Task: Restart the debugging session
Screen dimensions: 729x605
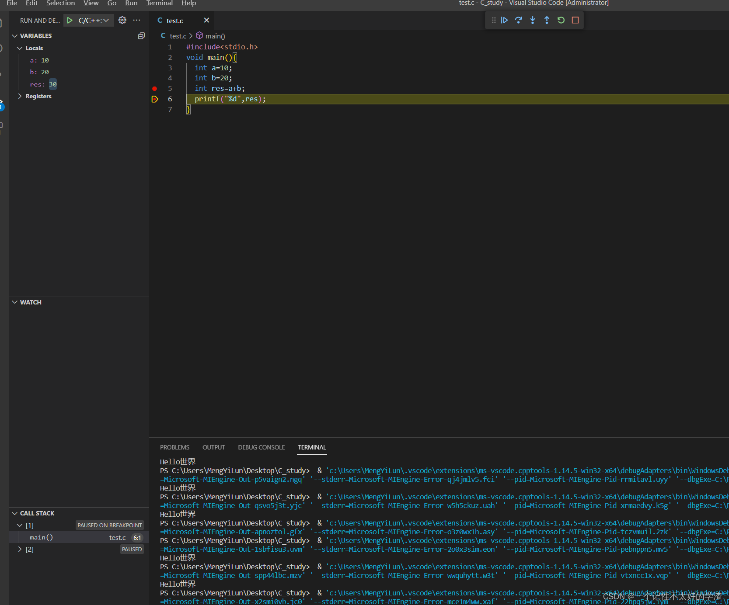Action: [x=561, y=20]
